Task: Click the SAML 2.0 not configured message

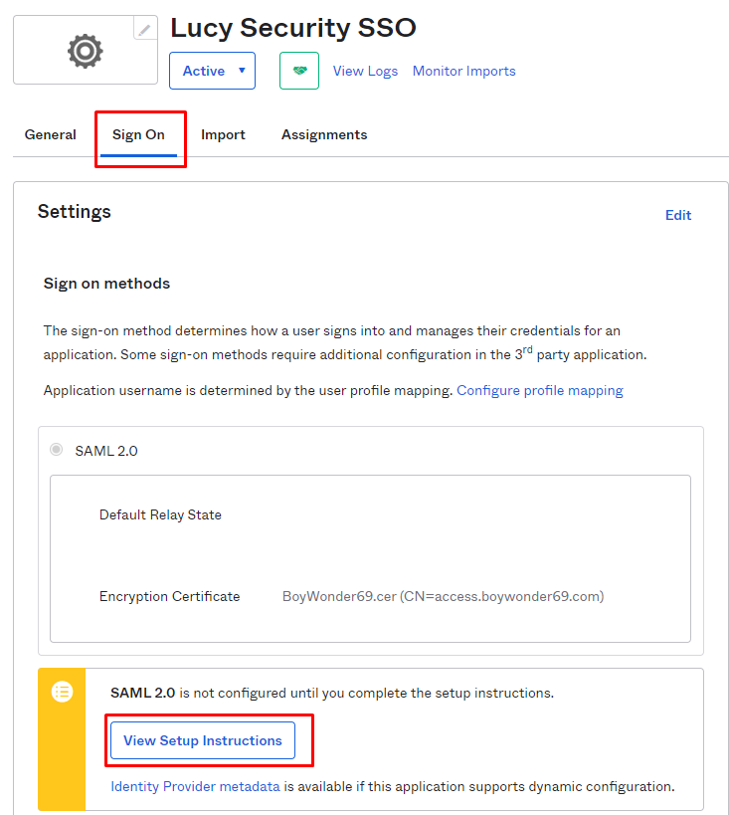Action: coord(332,693)
